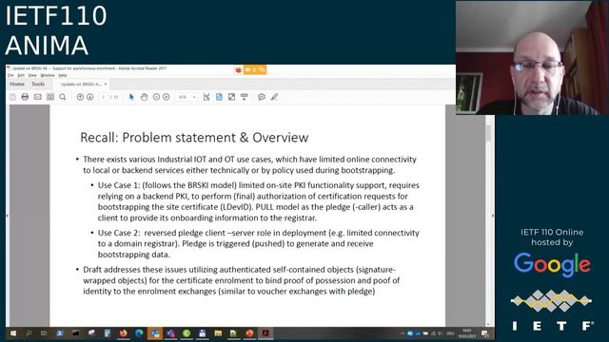Image resolution: width=609 pixels, height=342 pixels.
Task: Select the Highlight text pen tool
Action: tap(274, 97)
